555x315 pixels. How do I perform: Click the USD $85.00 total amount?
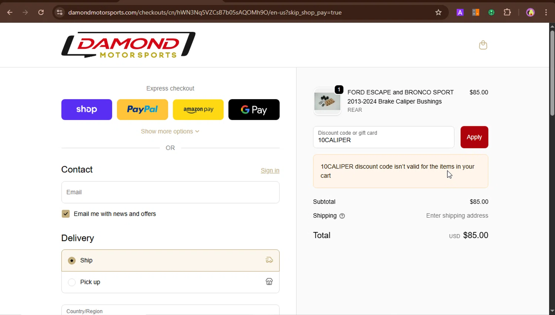(468, 235)
